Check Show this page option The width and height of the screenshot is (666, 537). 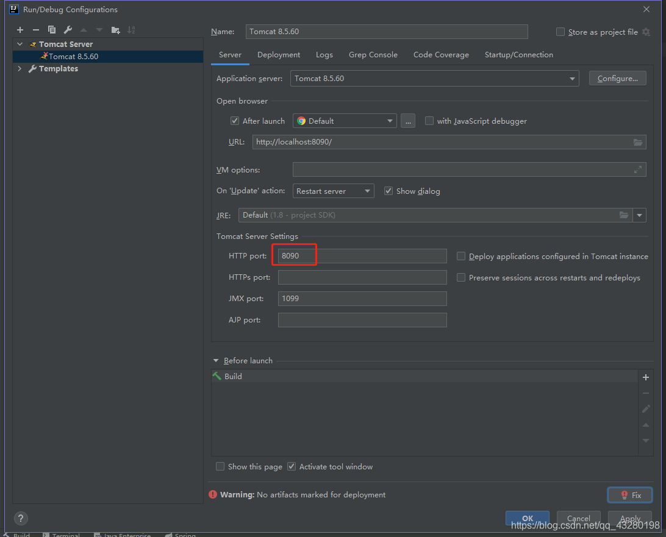pos(220,466)
